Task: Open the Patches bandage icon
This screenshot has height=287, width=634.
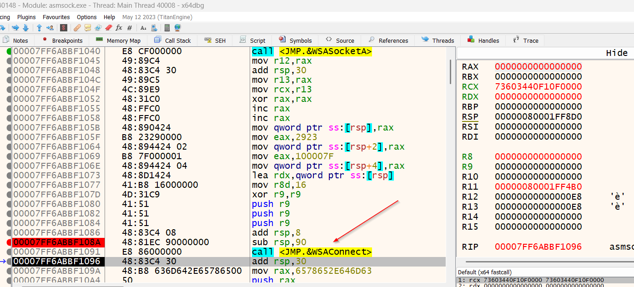Action: [x=77, y=28]
